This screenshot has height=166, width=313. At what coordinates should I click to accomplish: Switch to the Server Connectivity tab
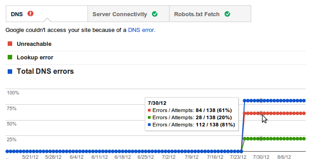coord(129,14)
